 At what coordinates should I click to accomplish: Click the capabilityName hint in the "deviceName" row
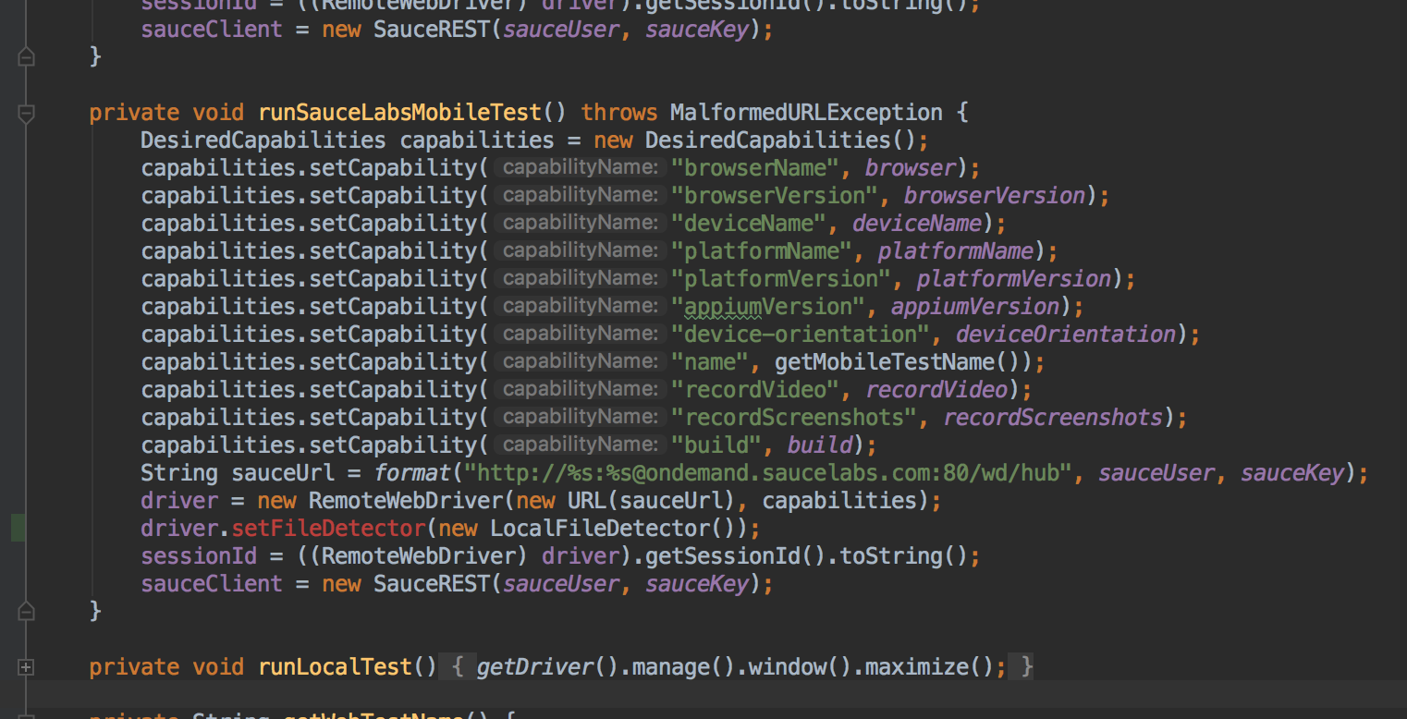point(581,223)
